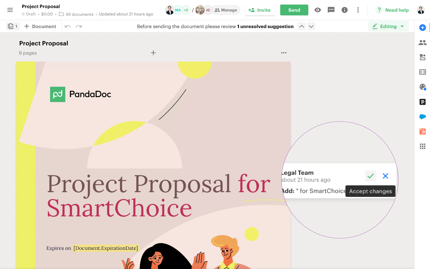Image resolution: width=430 pixels, height=269 pixels.
Task: Add a new Document
Action: click(40, 26)
